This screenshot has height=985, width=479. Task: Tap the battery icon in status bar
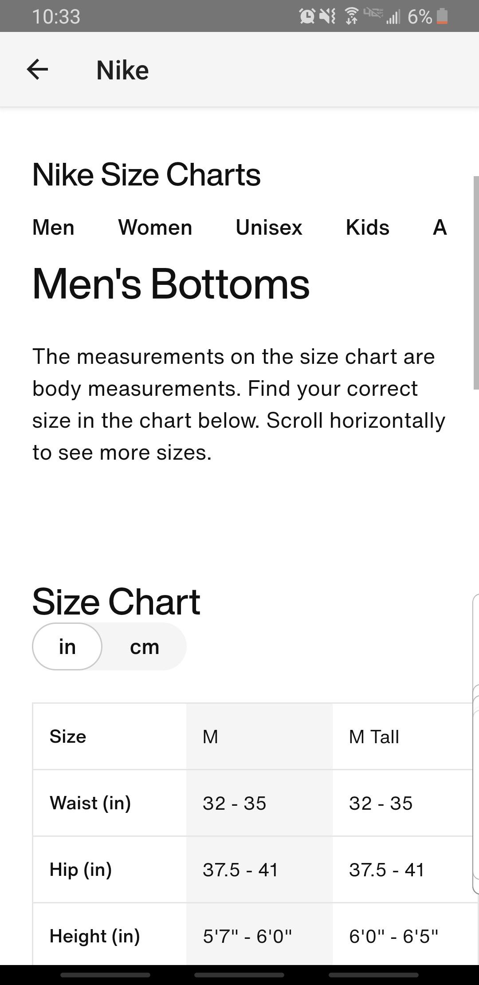tap(442, 16)
